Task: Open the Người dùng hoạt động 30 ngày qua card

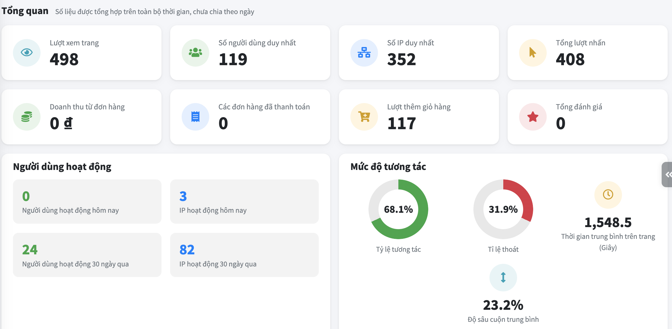Action: pyautogui.click(x=87, y=255)
